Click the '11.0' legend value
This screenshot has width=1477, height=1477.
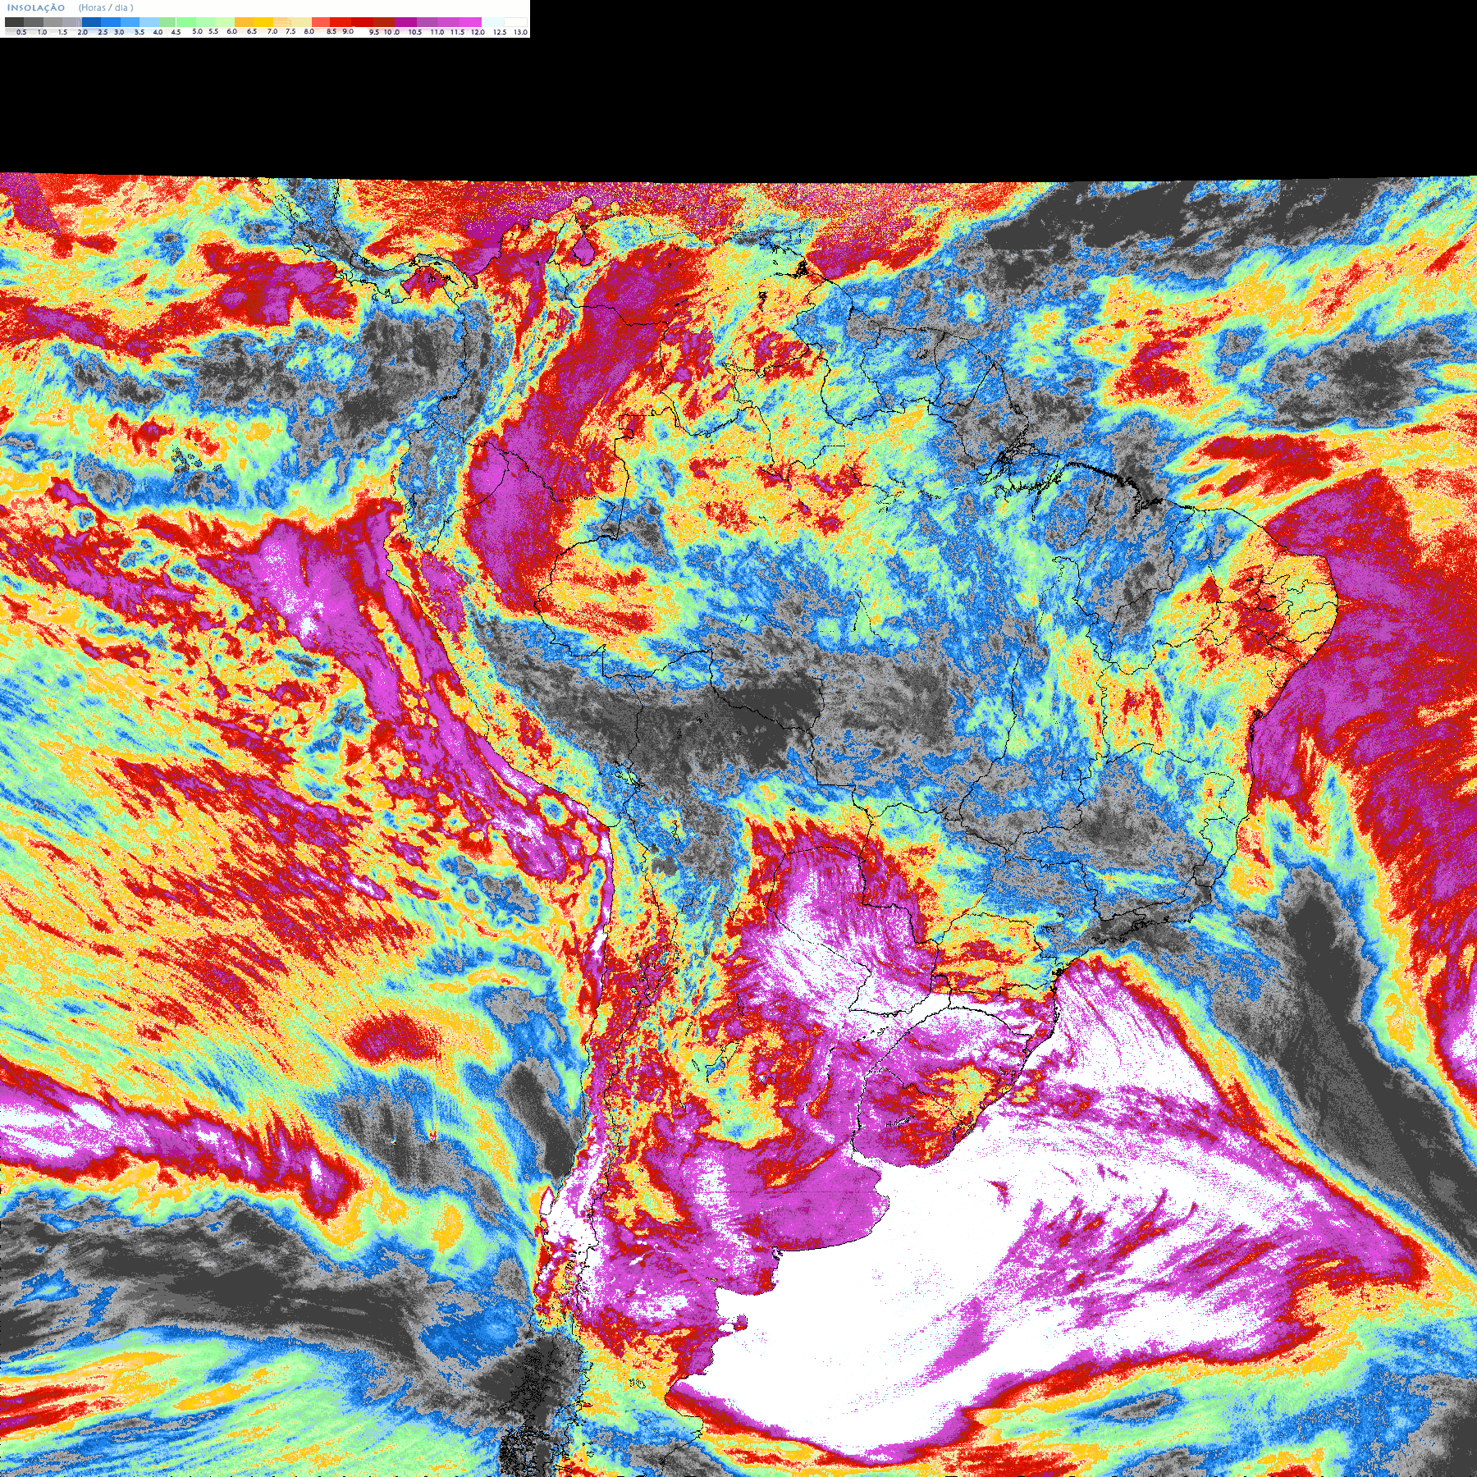(437, 32)
